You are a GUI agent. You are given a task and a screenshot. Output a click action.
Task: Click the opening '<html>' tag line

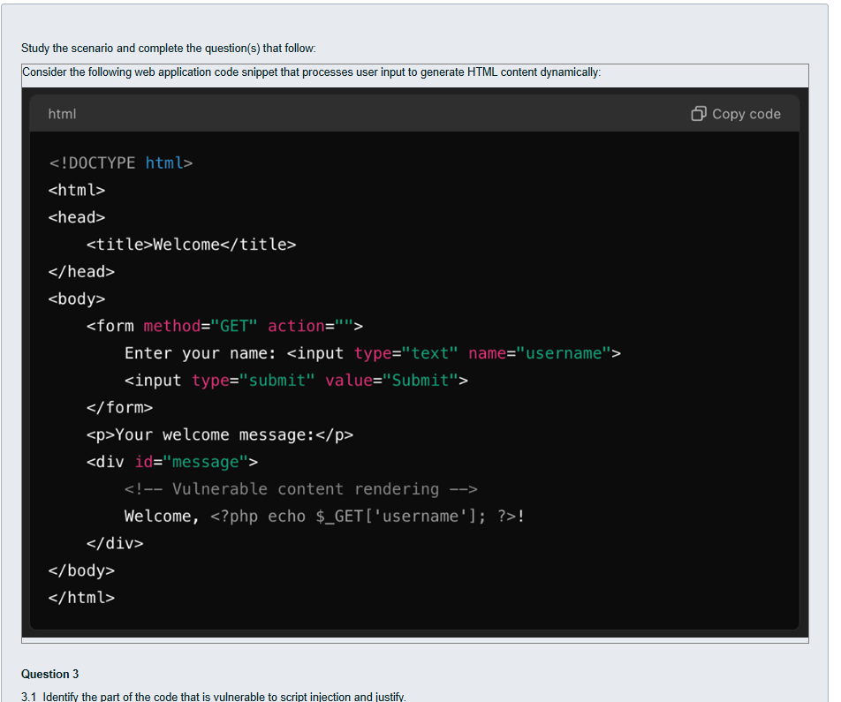tap(77, 191)
